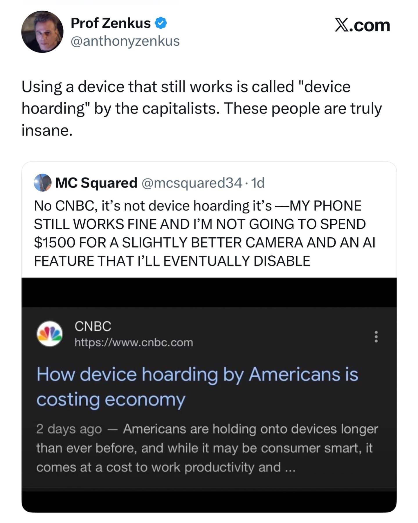Image resolution: width=418 pixels, height=523 pixels.
Task: Click the black bar above the CNBC result
Action: (209, 292)
